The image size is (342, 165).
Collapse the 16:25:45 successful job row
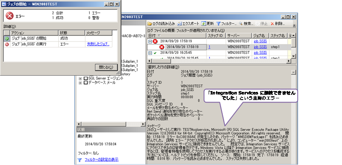[150, 53]
